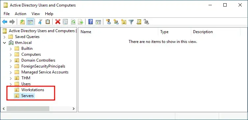Screen dimensions: 248x120
Task: Click the tree pane horizontal scrollbar right arrow
Action: click(x=74, y=109)
